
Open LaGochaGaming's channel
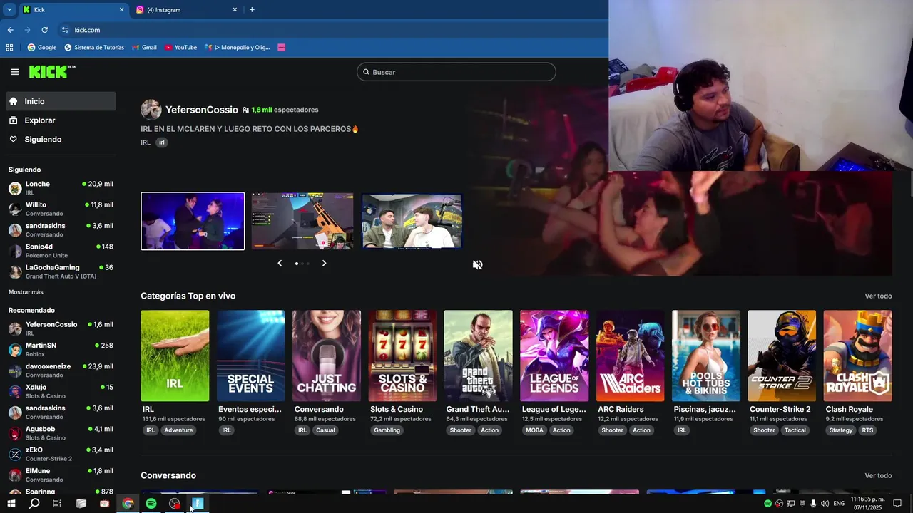61,271
